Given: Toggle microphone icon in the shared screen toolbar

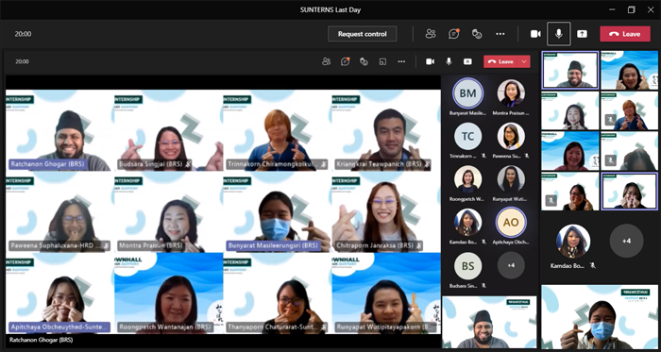Looking at the screenshot, I should 449,61.
